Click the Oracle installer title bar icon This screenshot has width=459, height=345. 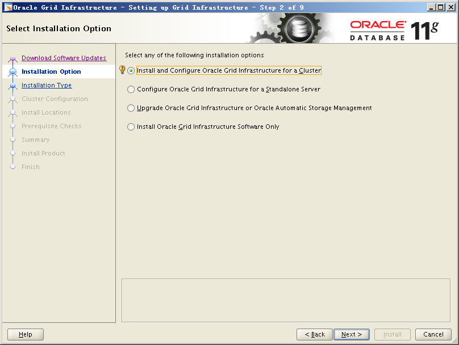click(8, 7)
